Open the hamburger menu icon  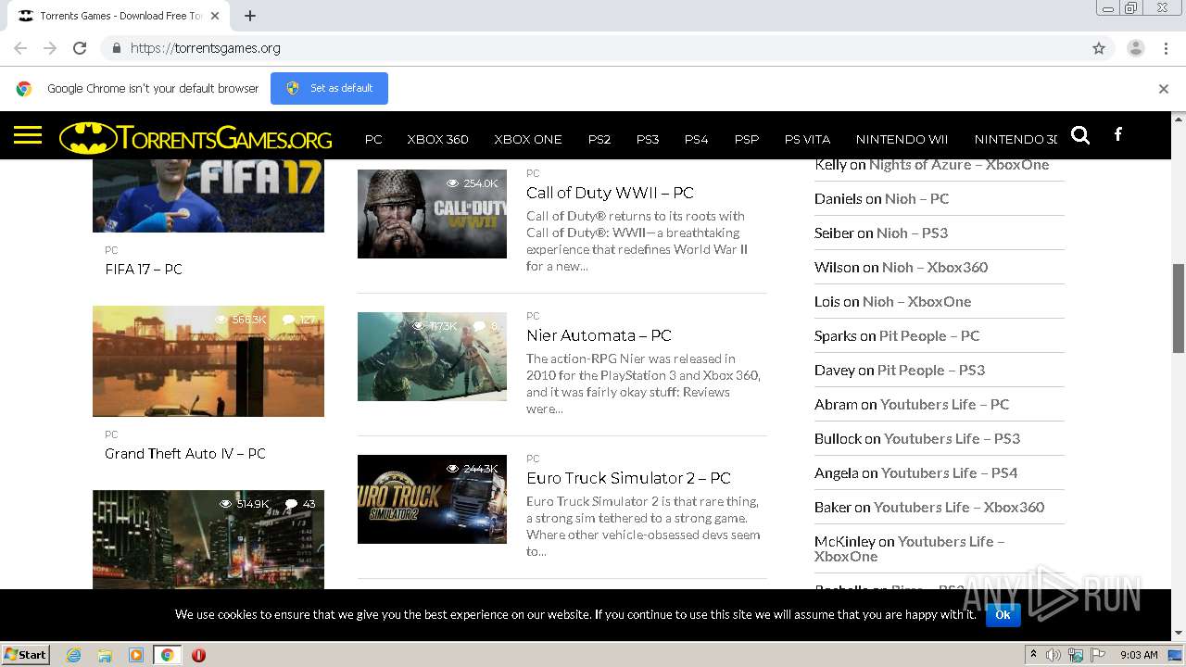tap(28, 136)
